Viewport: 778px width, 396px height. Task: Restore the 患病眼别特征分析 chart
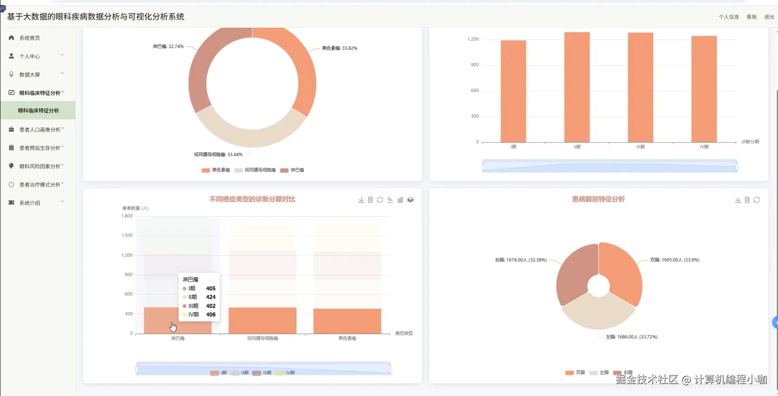pos(757,200)
